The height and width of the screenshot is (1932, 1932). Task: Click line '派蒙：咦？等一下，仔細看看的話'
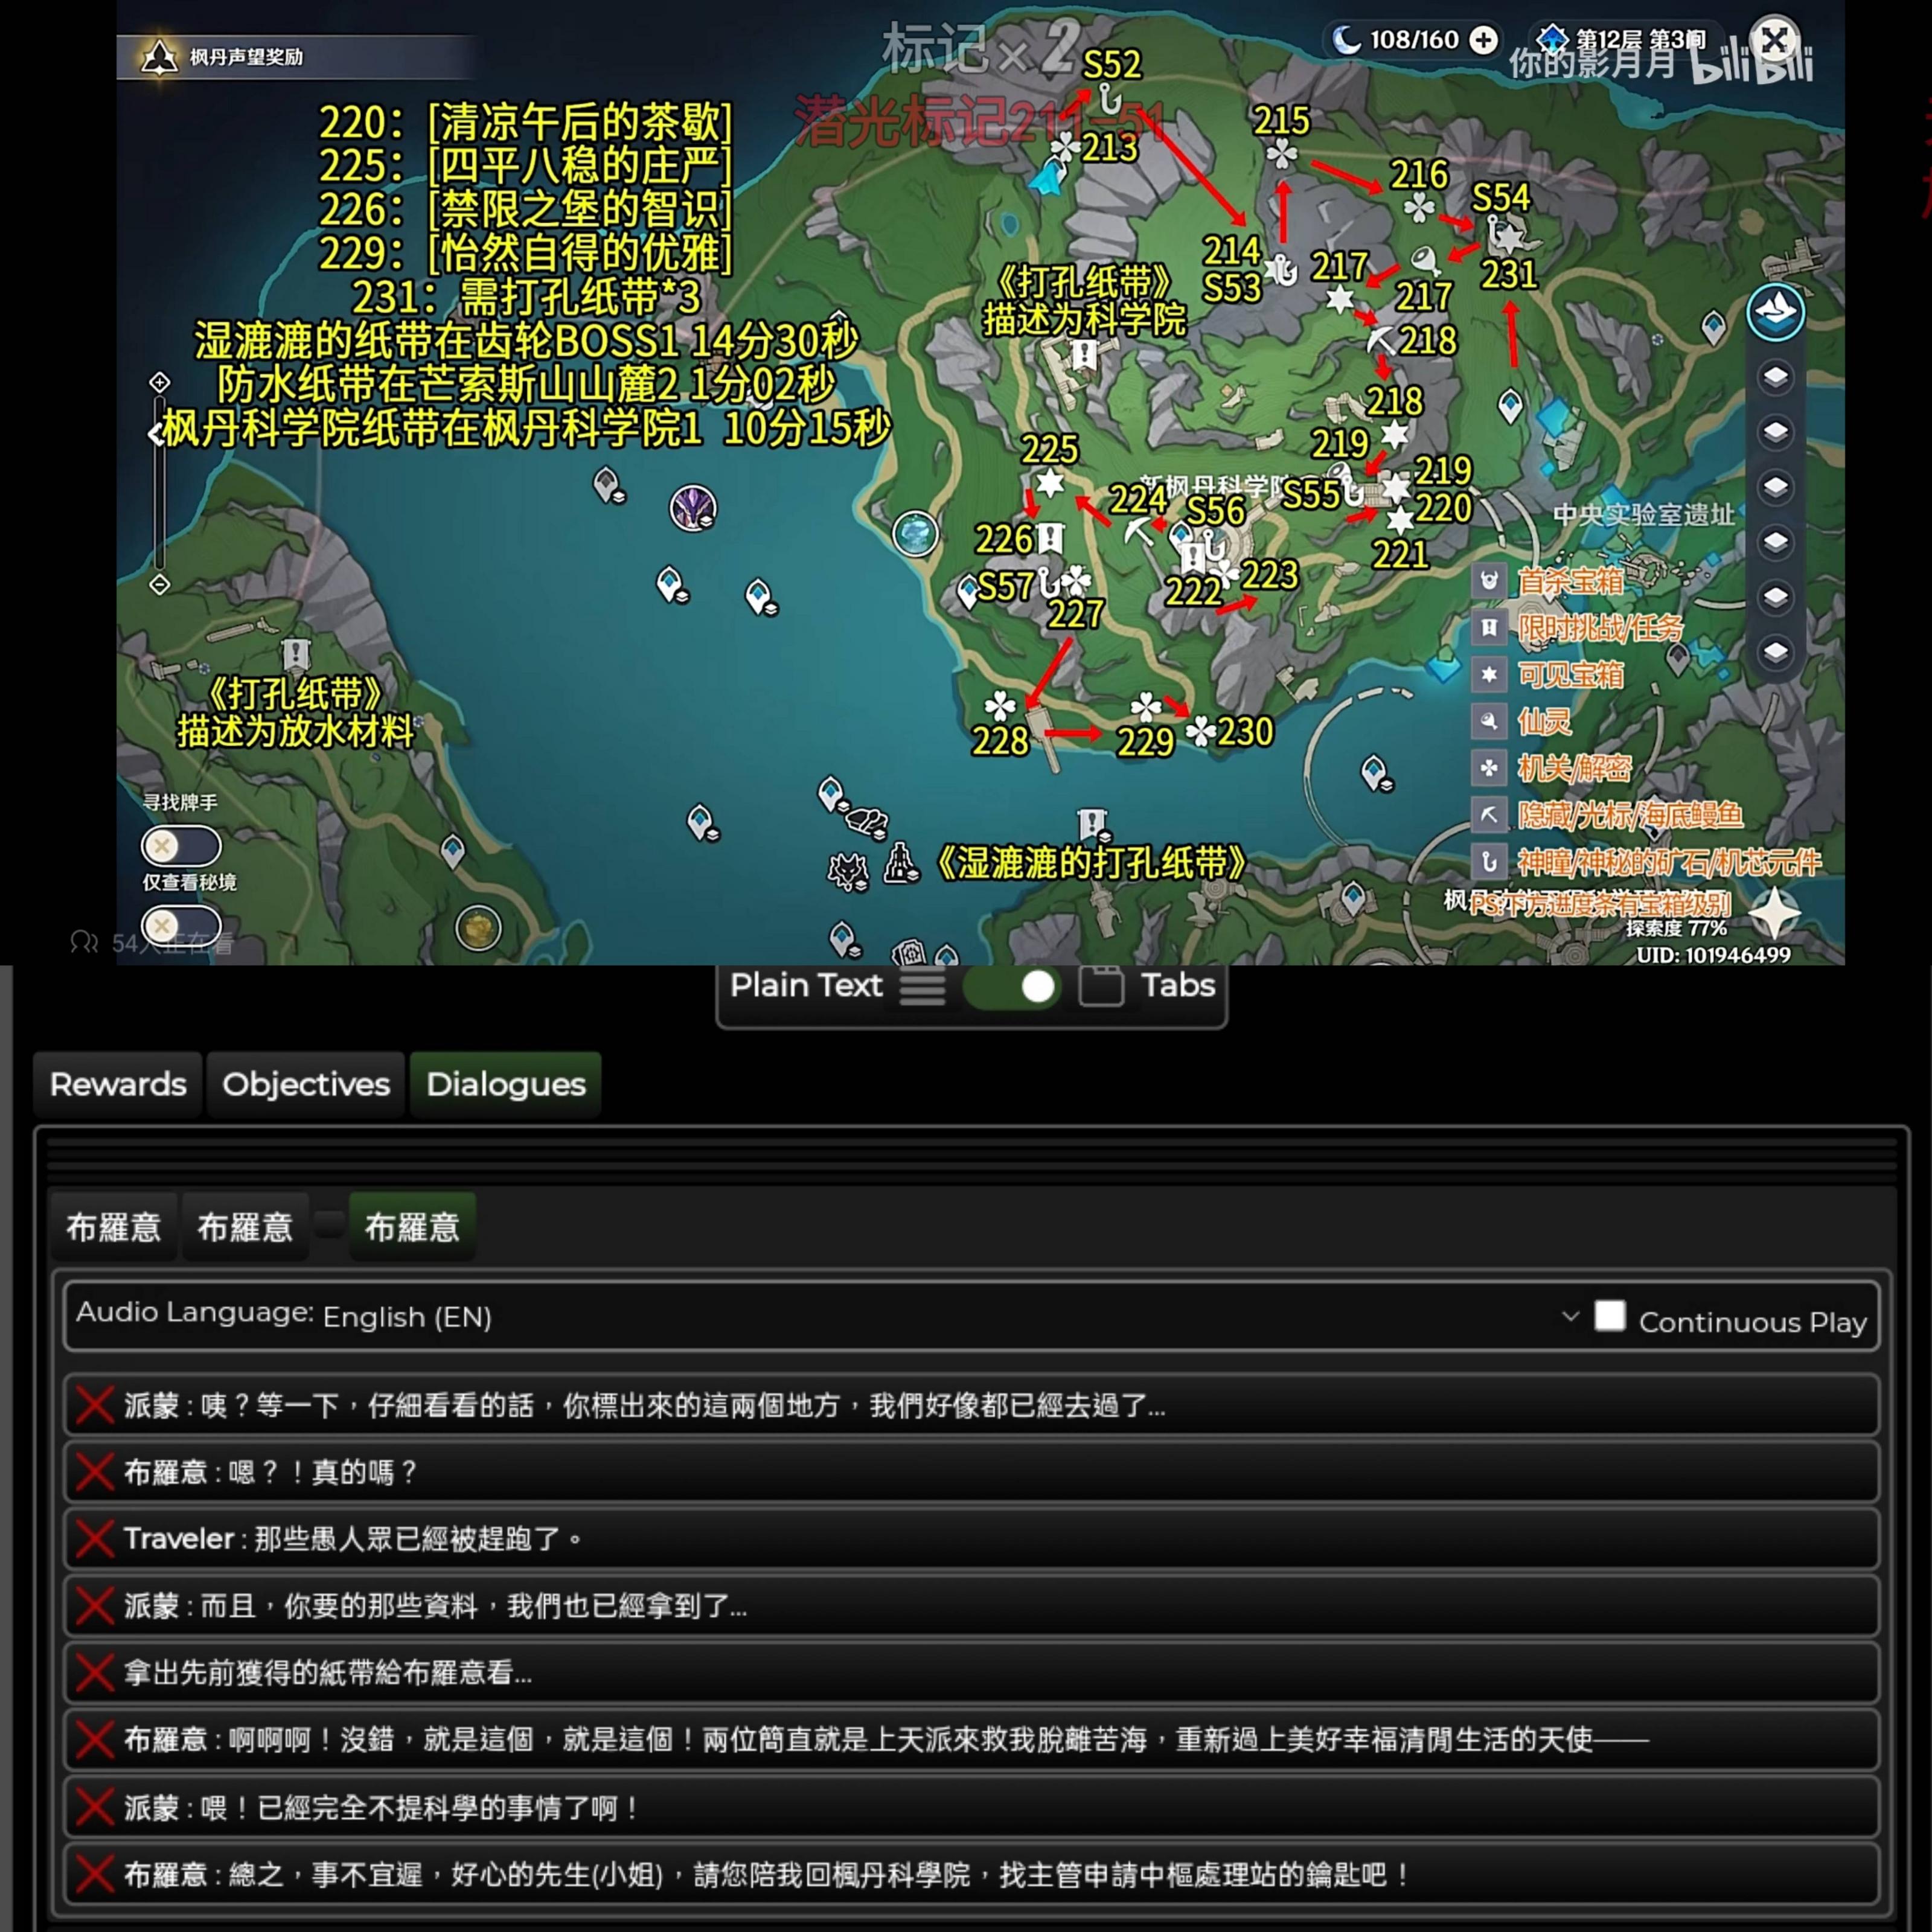point(645,1406)
